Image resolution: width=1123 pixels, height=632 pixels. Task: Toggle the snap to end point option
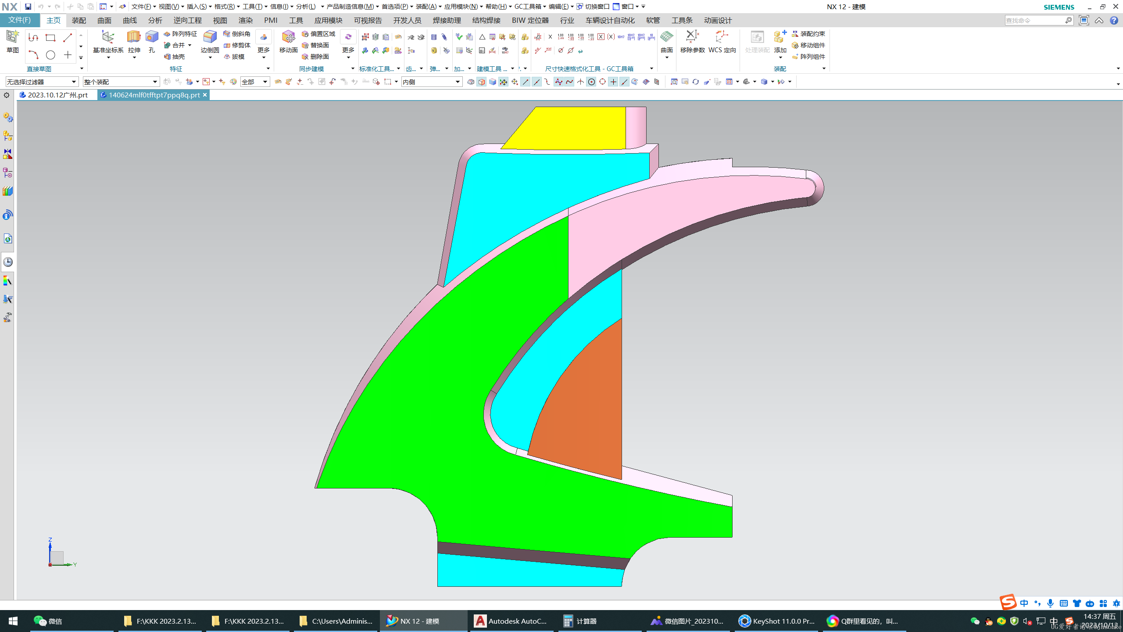click(x=525, y=82)
